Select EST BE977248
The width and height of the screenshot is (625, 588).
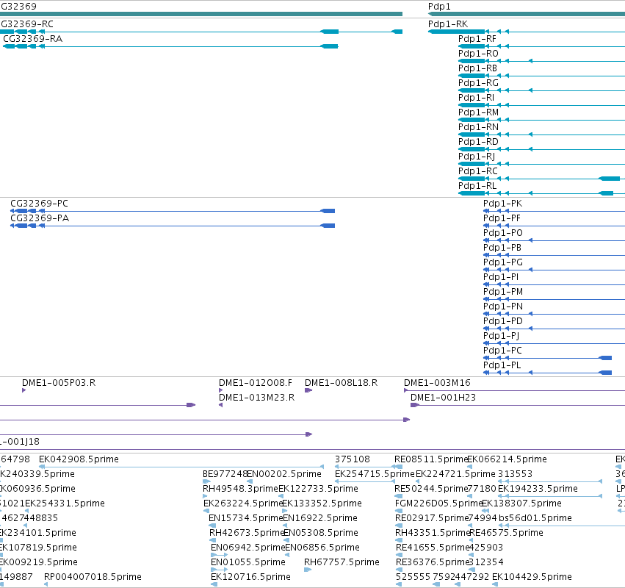point(225,474)
